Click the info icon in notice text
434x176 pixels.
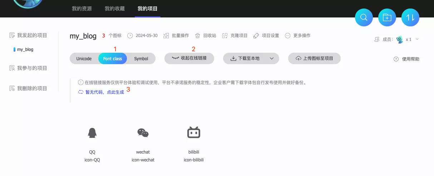pos(81,82)
